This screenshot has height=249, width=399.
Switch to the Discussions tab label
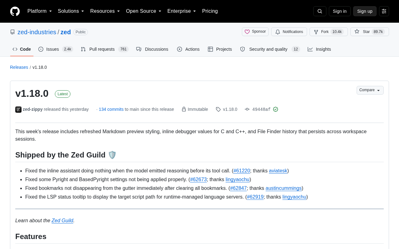pos(156,49)
